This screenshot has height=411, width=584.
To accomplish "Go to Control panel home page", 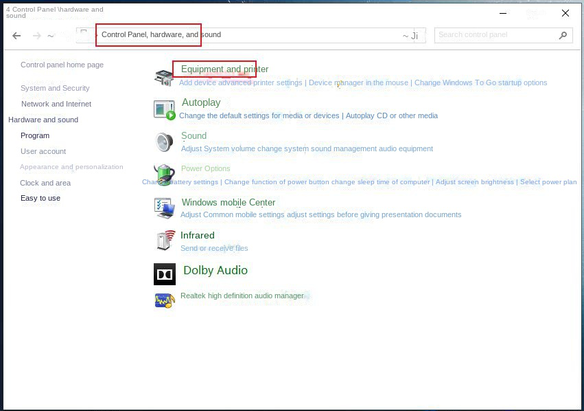I will click(62, 64).
